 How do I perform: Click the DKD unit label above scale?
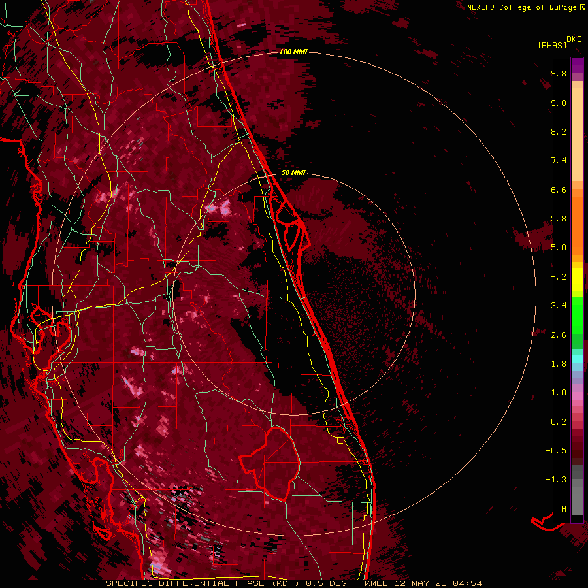(x=574, y=39)
